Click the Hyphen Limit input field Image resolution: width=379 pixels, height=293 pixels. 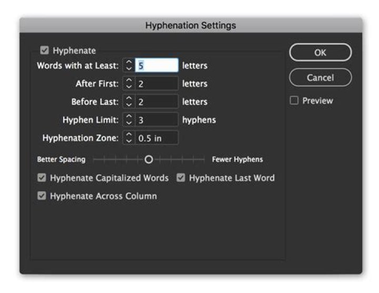pyautogui.click(x=156, y=120)
